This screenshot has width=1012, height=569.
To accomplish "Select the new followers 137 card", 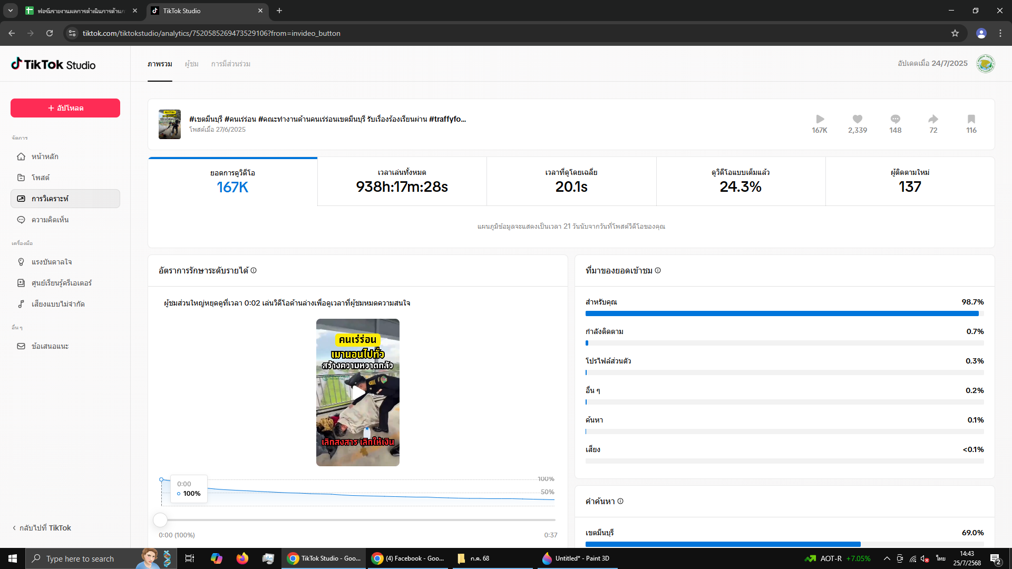I will click(x=910, y=181).
